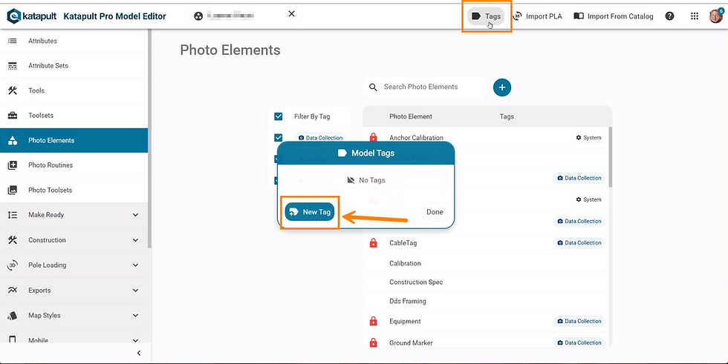Select Ground Marker photo element
Screen dimensions: 728x364
(x=411, y=343)
